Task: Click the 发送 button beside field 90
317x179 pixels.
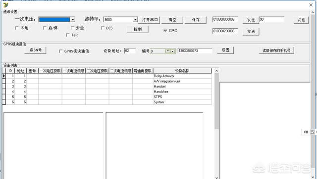Action: tap(301, 20)
